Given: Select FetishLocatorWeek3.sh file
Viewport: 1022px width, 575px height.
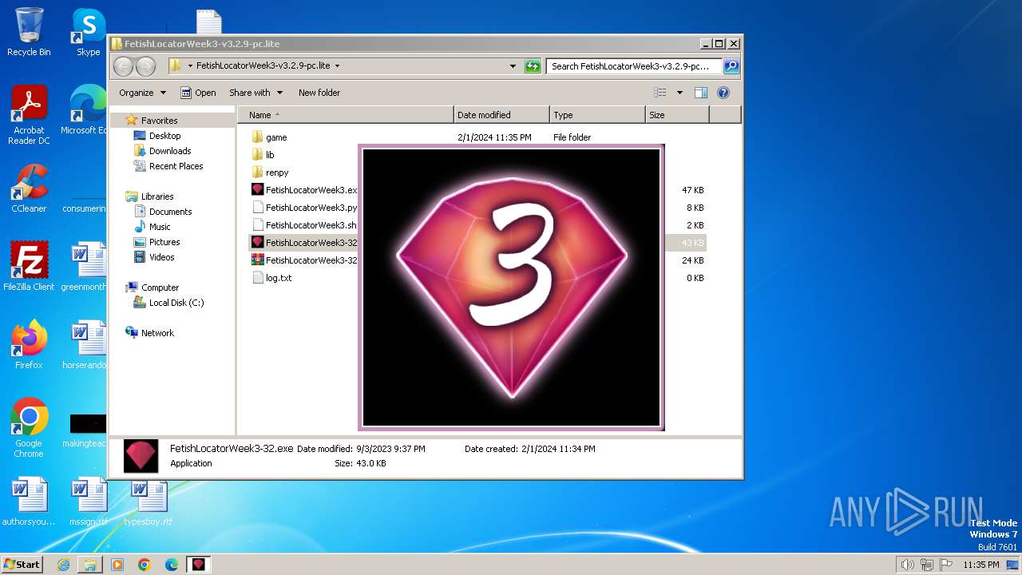Looking at the screenshot, I should 304,225.
